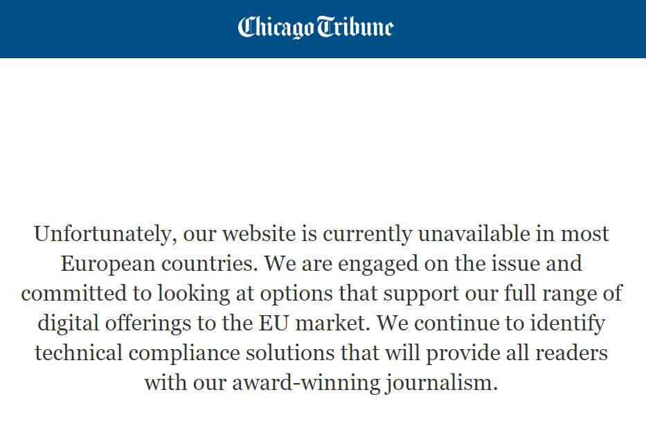Click the Chicago Tribune logo
Image resolution: width=646 pixels, height=426 pixels.
point(316,28)
